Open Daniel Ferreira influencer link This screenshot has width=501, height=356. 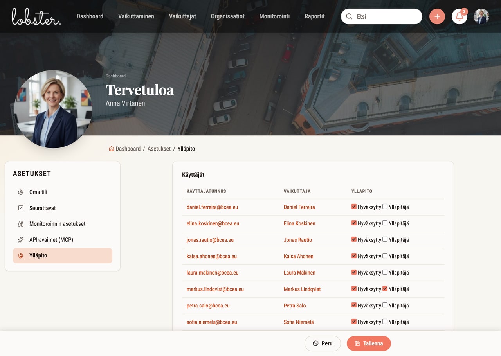299,207
